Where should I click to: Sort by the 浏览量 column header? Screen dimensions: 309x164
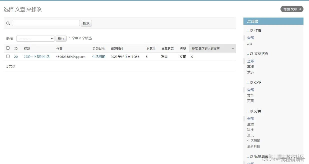[x=151, y=49]
